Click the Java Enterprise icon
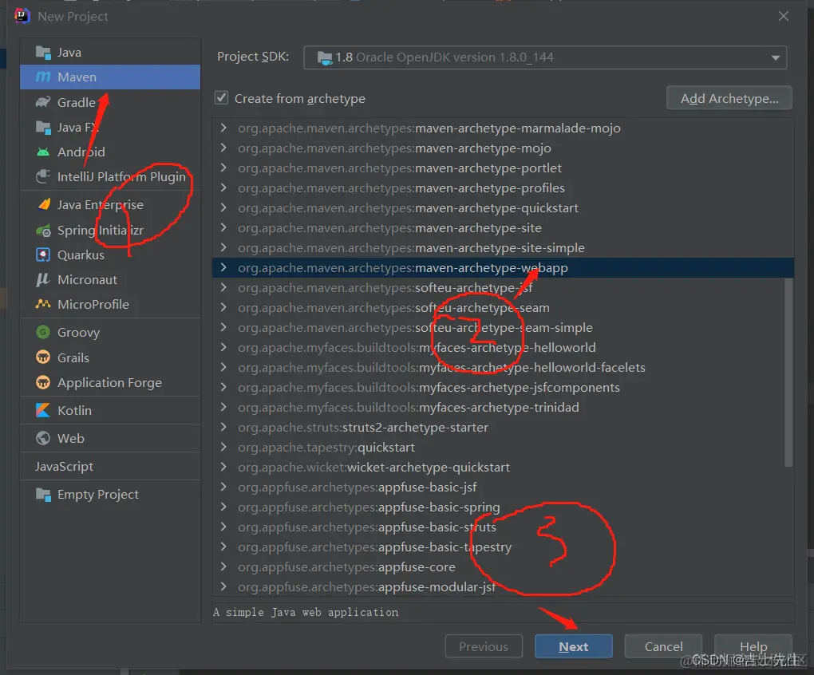This screenshot has height=675, width=814. click(x=44, y=204)
